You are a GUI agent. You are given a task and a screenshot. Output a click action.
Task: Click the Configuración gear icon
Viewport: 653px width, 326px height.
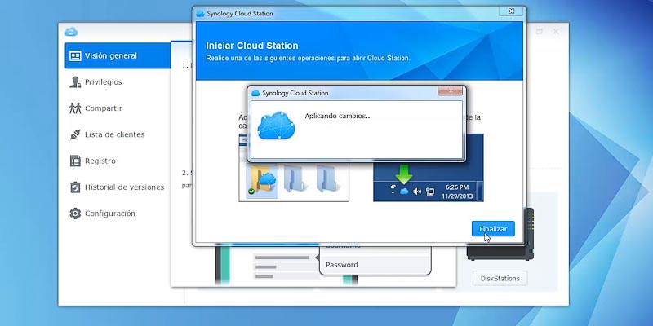(x=75, y=214)
